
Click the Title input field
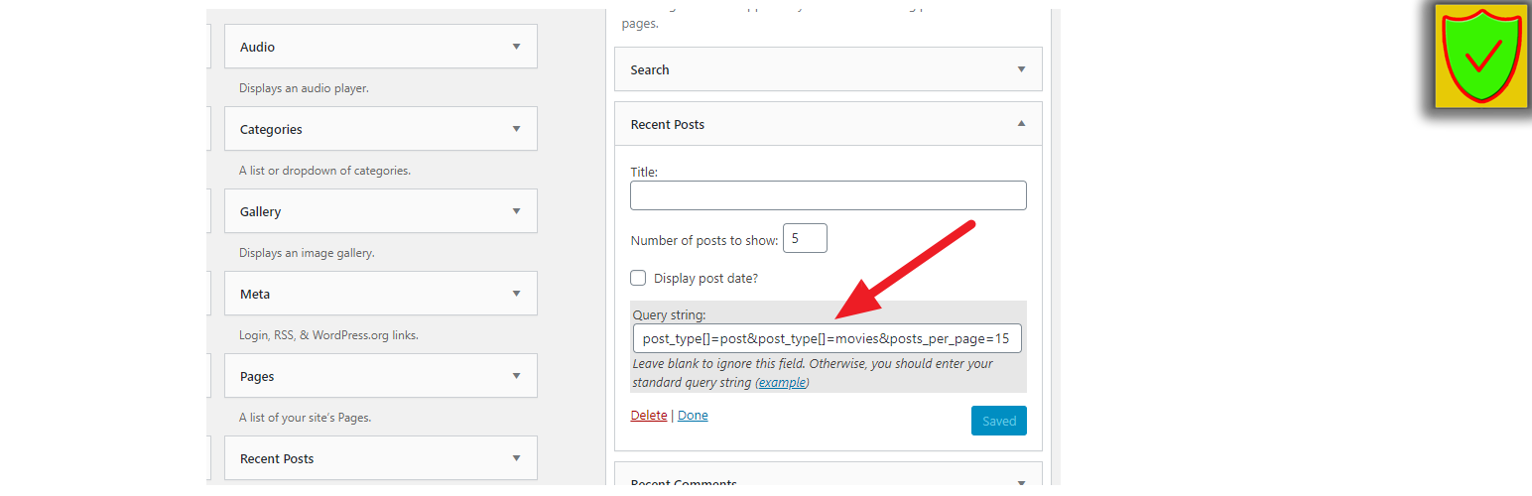point(828,195)
